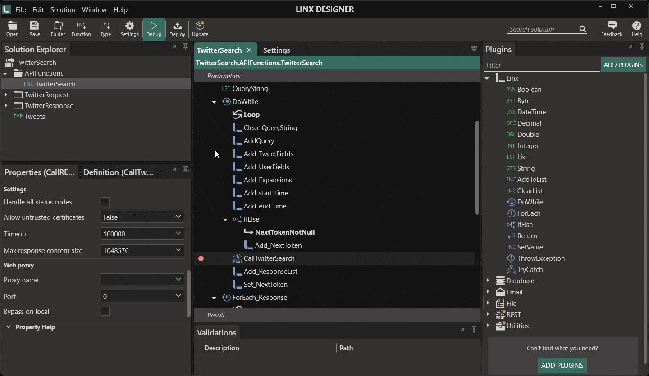Open the Solution menu

click(63, 9)
